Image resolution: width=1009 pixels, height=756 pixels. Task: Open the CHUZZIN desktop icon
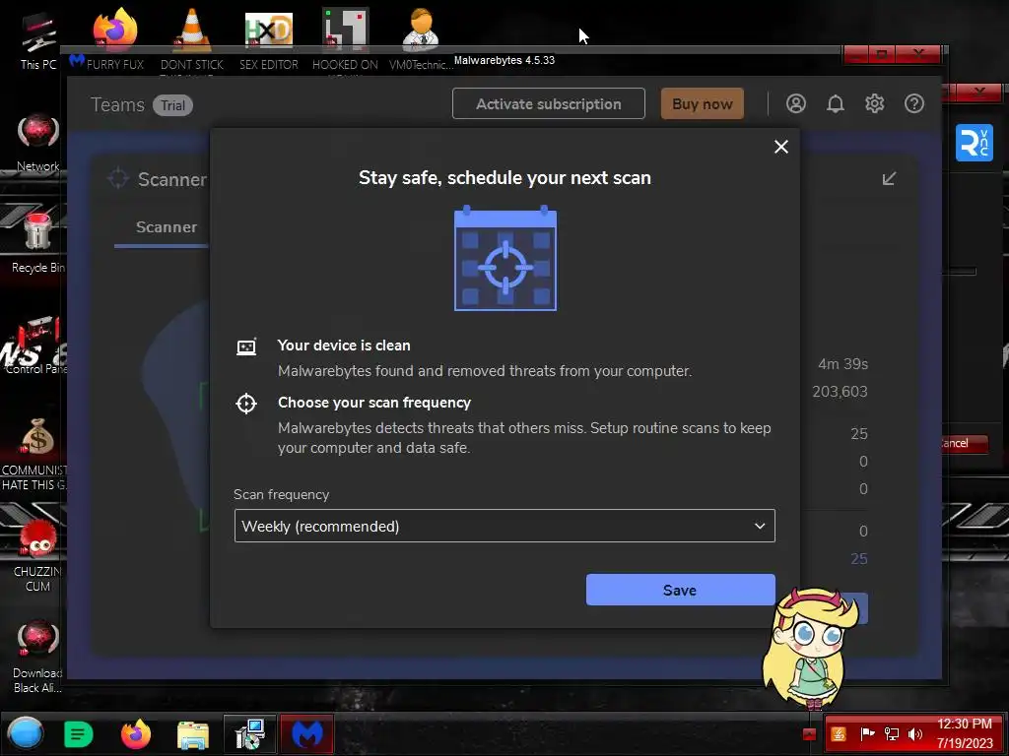pos(38,555)
